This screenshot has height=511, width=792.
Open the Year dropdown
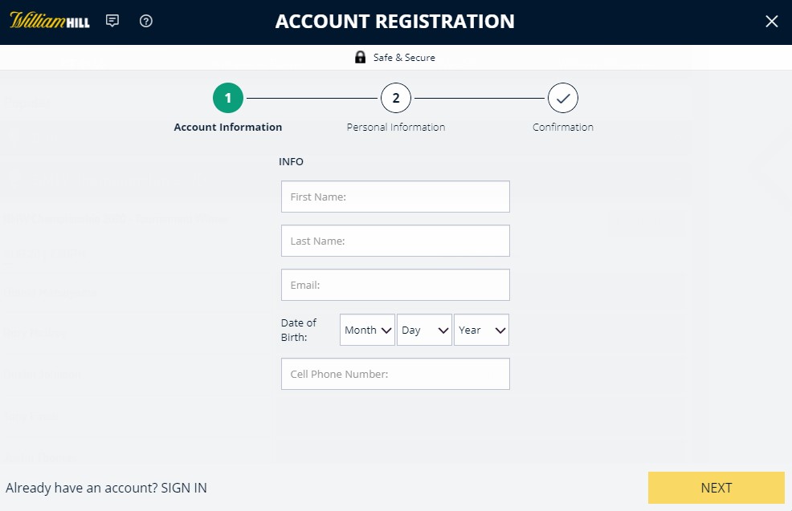tap(481, 330)
